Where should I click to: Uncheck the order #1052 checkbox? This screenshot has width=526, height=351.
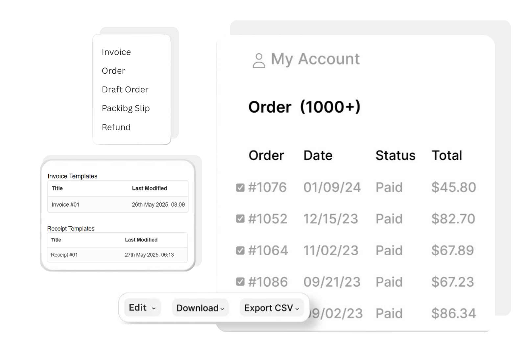pos(240,219)
